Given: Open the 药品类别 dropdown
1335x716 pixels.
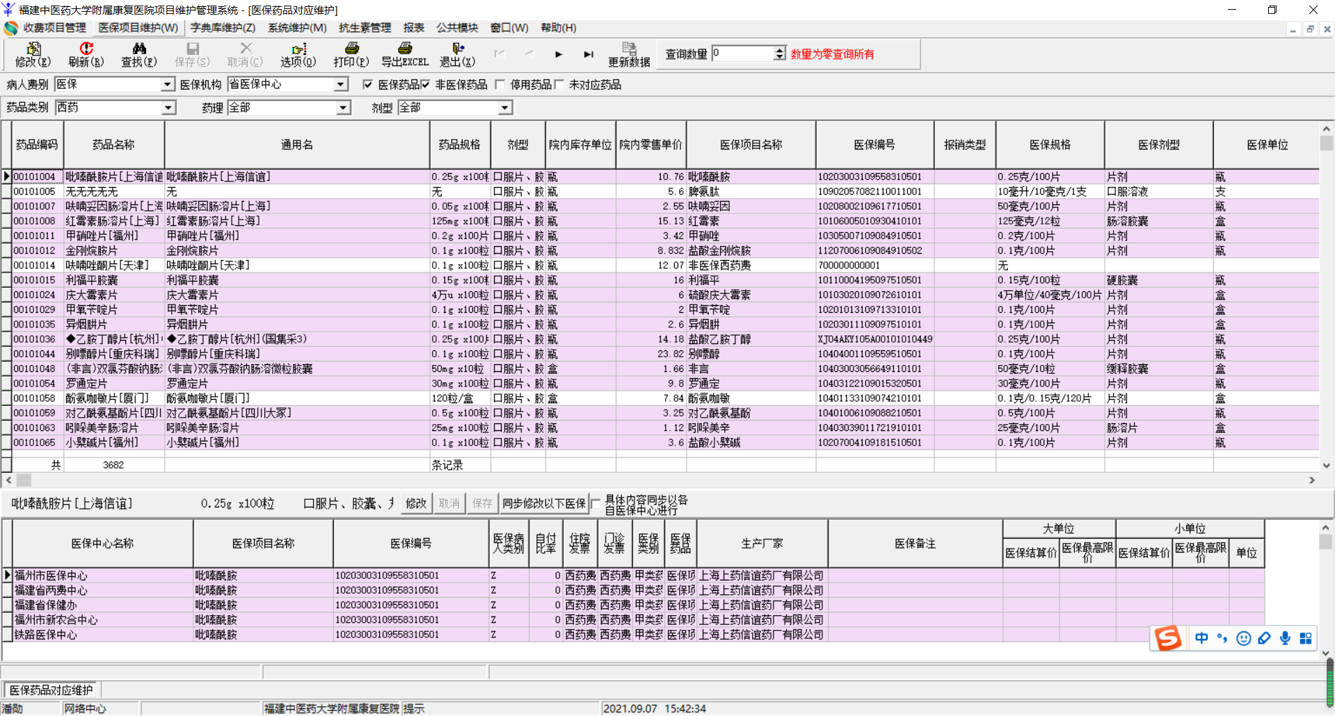Looking at the screenshot, I should (168, 108).
